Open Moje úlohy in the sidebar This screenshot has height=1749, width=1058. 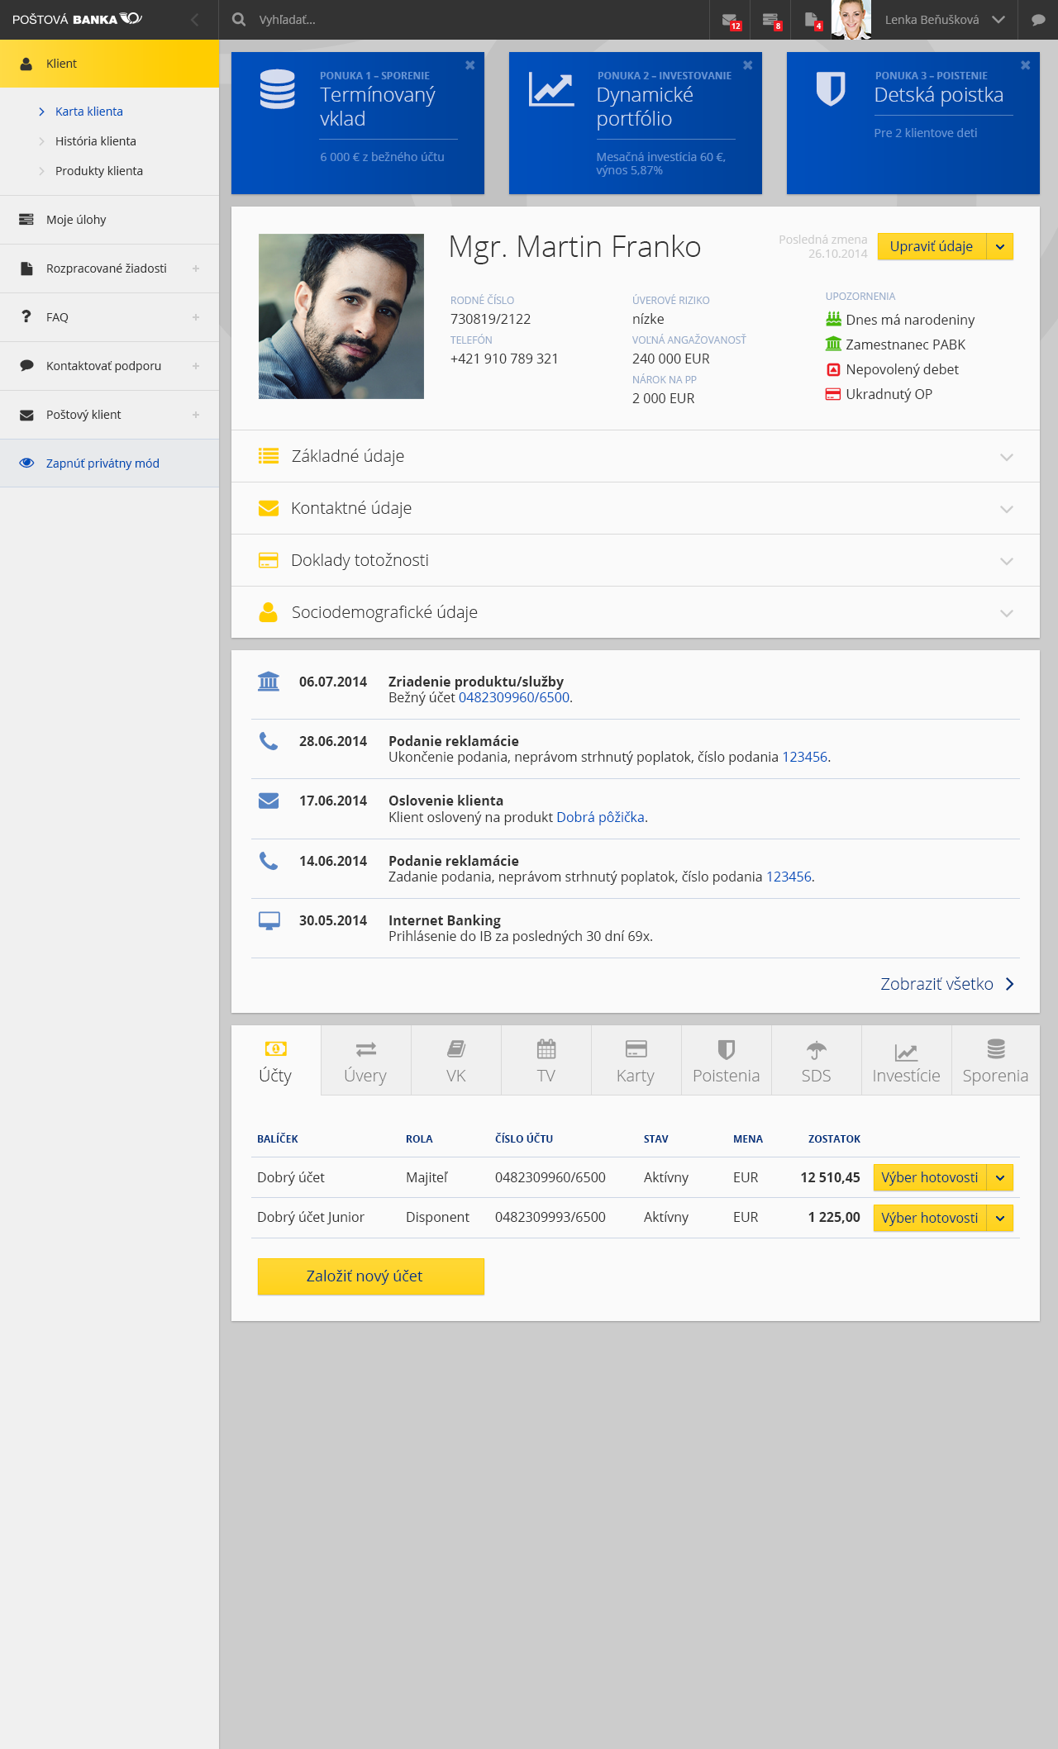pyautogui.click(x=109, y=220)
